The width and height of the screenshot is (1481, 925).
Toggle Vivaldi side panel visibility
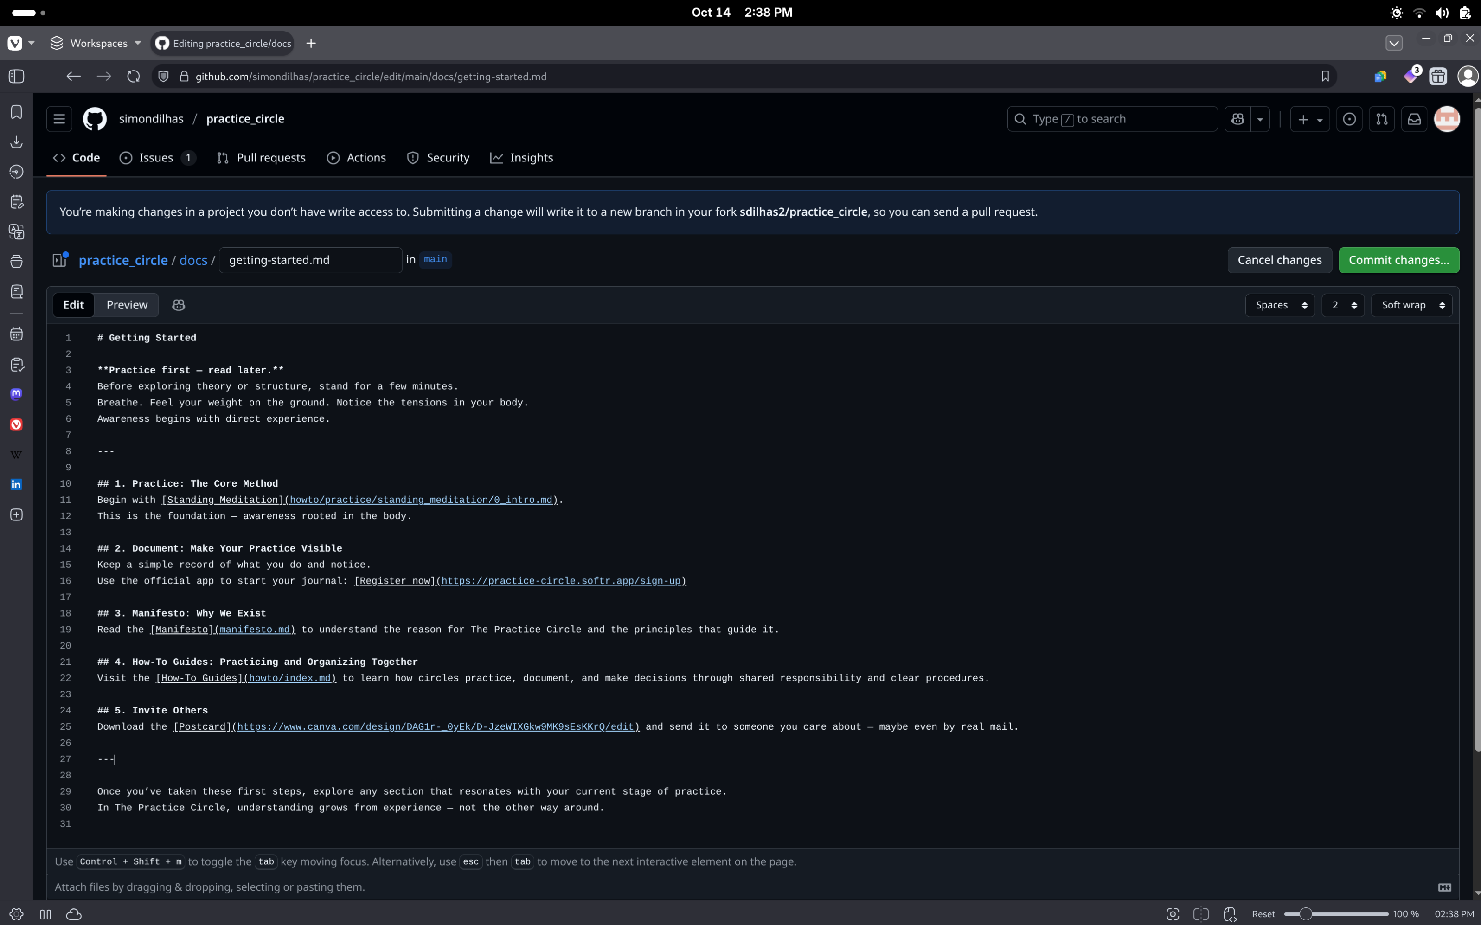17,77
